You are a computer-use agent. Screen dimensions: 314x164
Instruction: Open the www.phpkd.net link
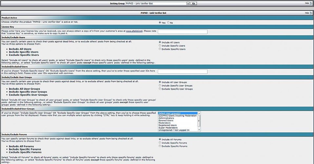[134, 31]
